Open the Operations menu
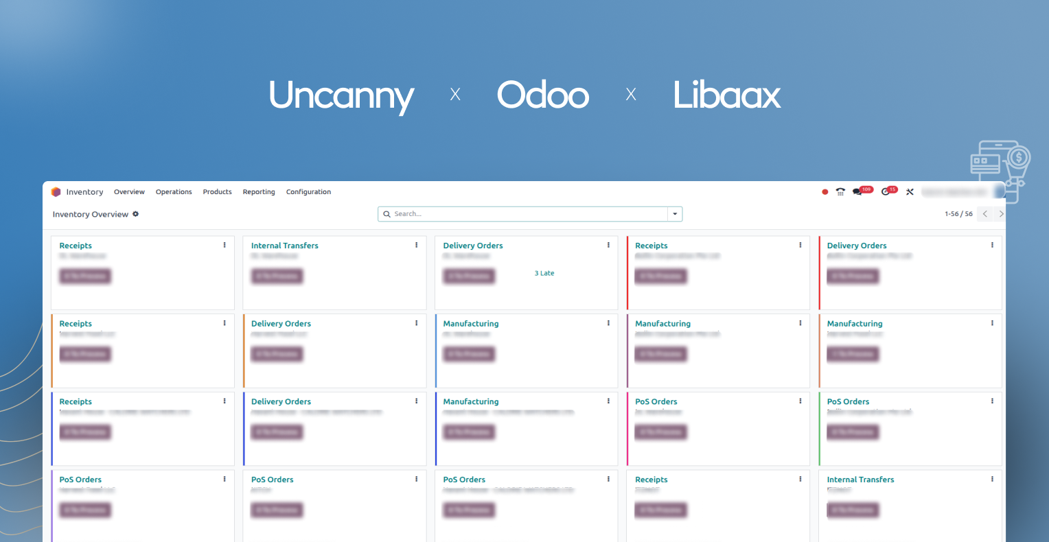The height and width of the screenshot is (542, 1049). pos(174,192)
